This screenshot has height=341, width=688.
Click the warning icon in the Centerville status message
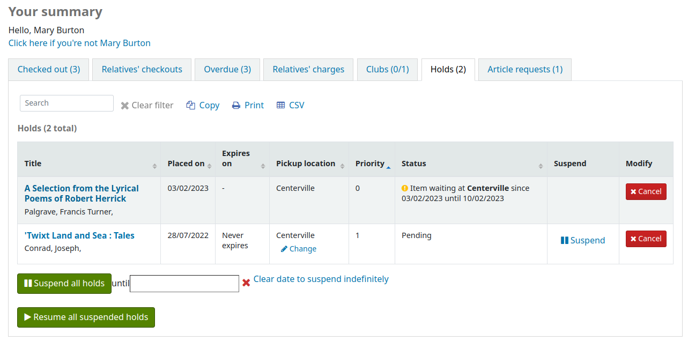click(x=404, y=188)
